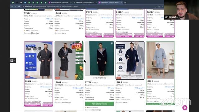Open the purple chat support bubble
Viewport: 199px width, 112px height.
click(x=185, y=108)
